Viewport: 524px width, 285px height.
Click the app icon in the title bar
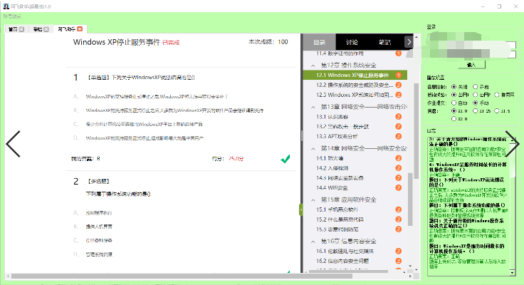click(x=6, y=6)
